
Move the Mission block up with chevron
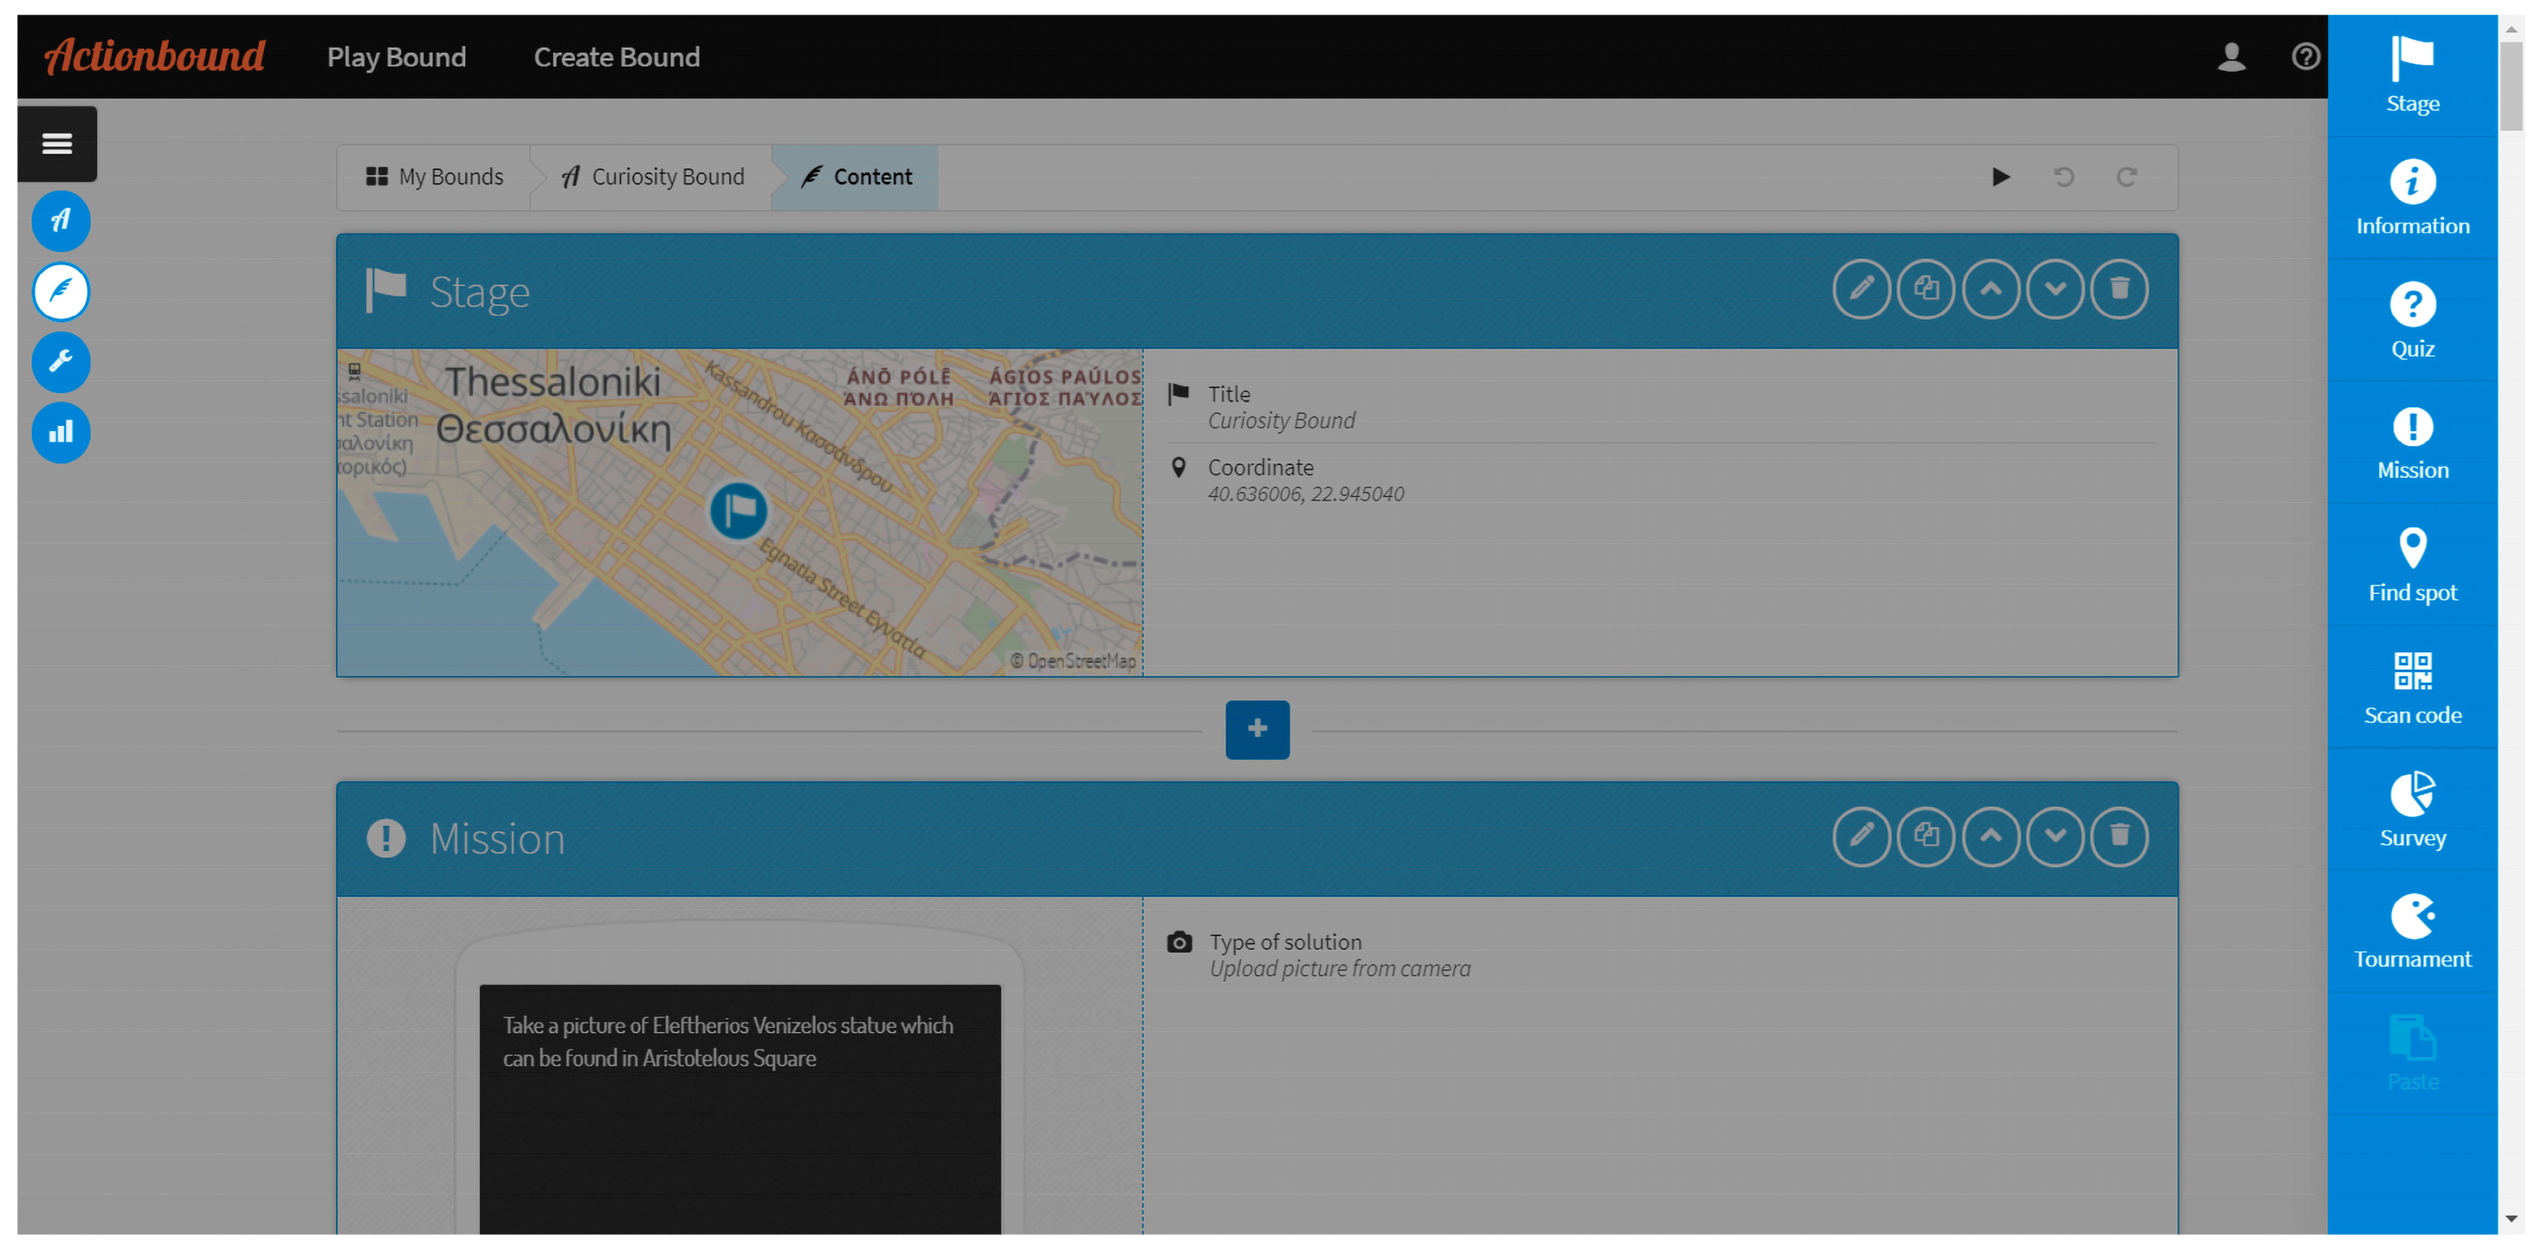(1990, 836)
